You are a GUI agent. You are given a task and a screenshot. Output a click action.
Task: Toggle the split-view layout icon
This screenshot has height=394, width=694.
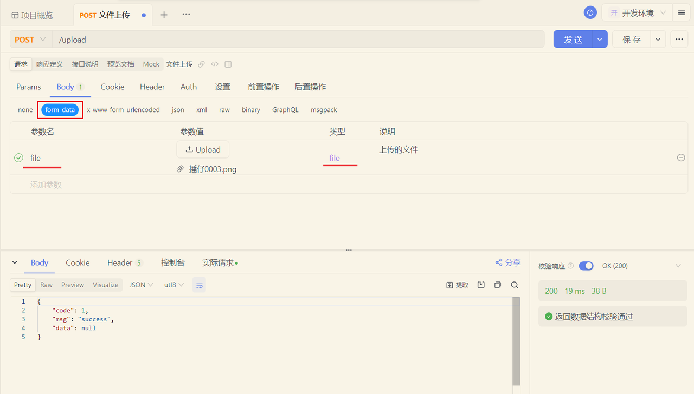(x=228, y=64)
